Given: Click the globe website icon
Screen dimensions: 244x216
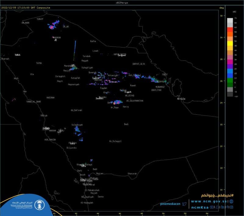Looking at the screenshot, I should [x=231, y=201].
